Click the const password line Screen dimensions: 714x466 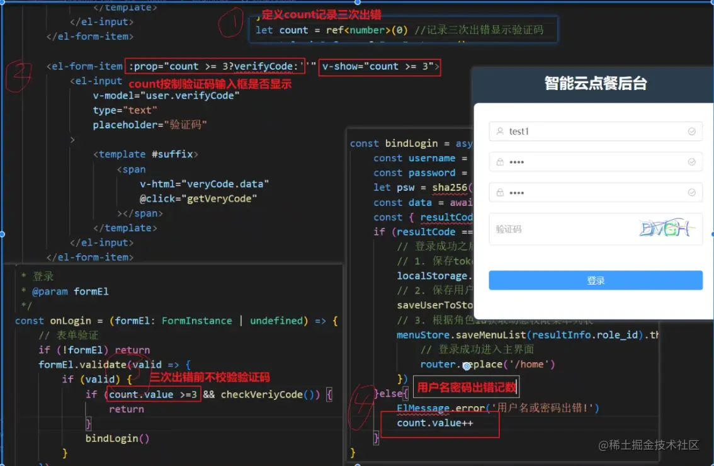coord(420,173)
